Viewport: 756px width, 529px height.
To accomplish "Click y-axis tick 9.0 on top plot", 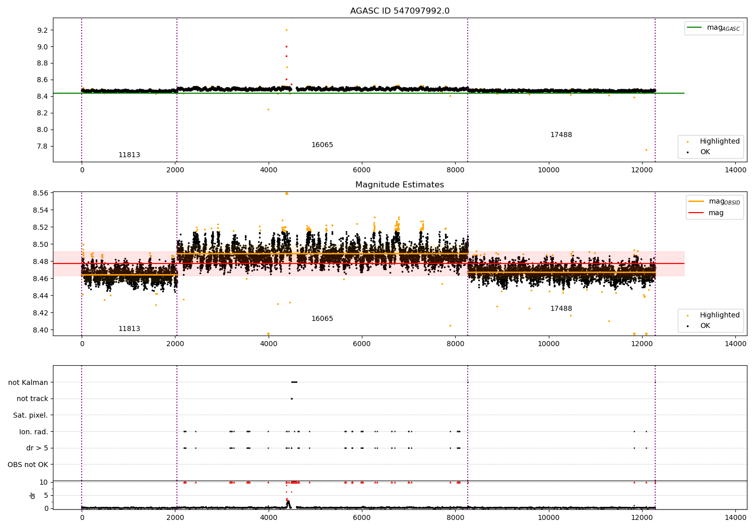I will [42, 47].
